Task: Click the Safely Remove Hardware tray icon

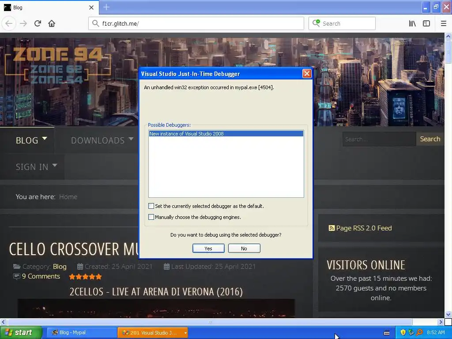Action: [411, 333]
